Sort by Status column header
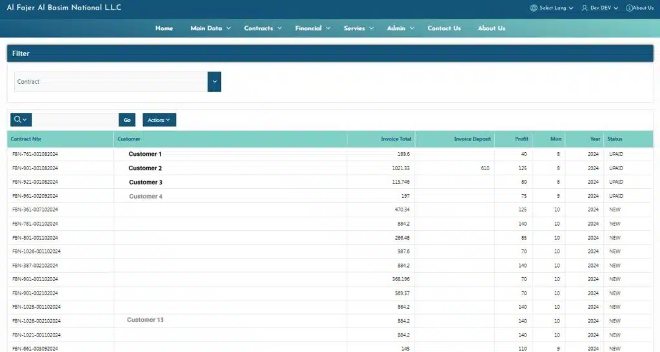Viewport: 660px width, 352px height. (614, 139)
